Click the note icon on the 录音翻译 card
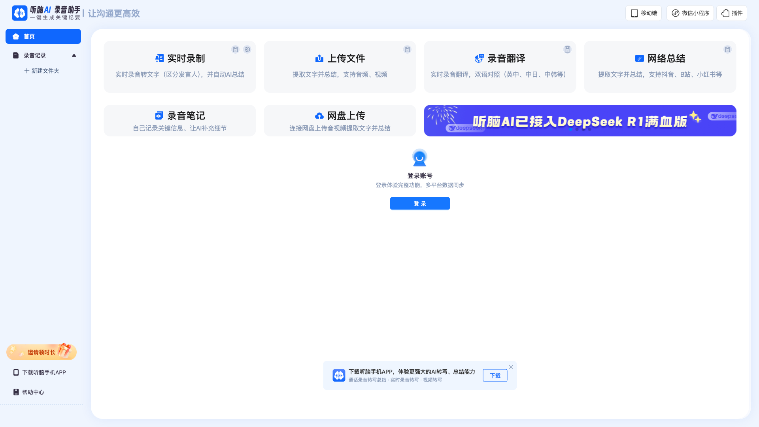The width and height of the screenshot is (759, 427). pos(567,49)
